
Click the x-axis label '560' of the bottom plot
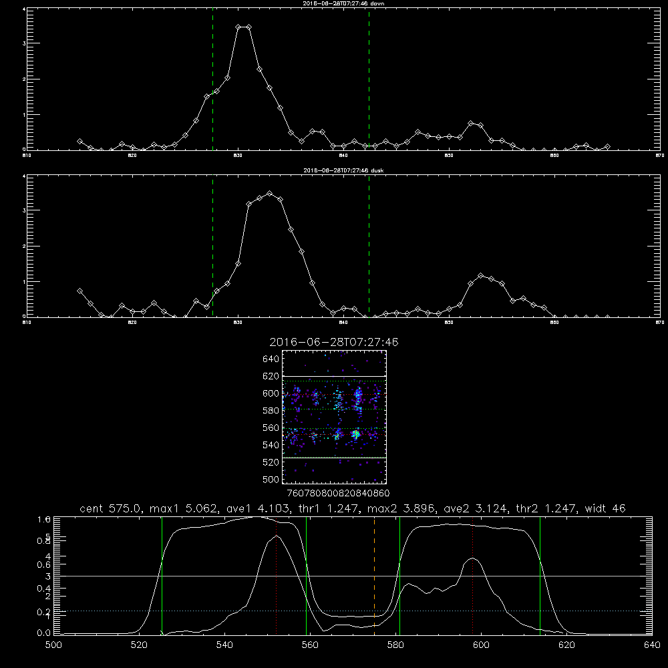pyautogui.click(x=310, y=645)
